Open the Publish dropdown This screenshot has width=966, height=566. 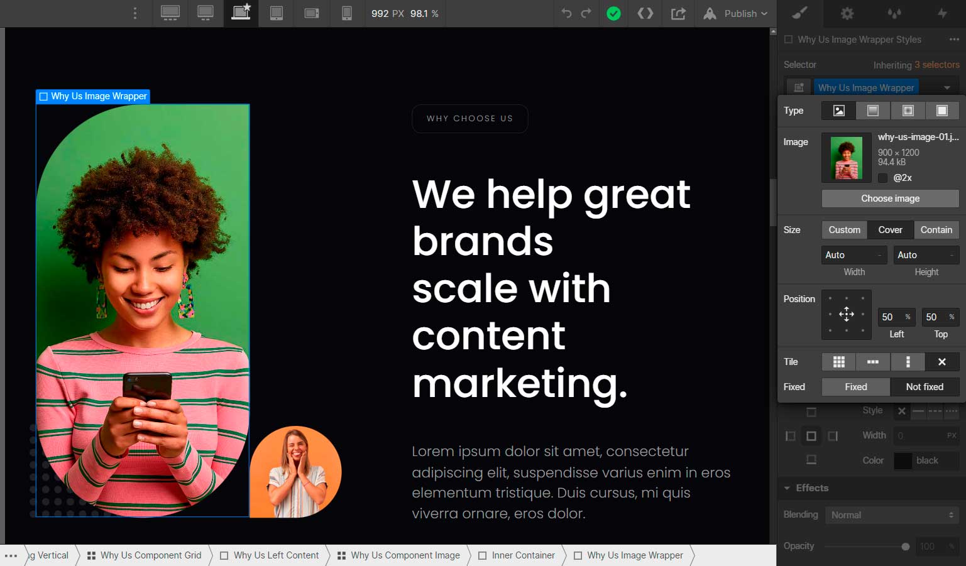(736, 13)
